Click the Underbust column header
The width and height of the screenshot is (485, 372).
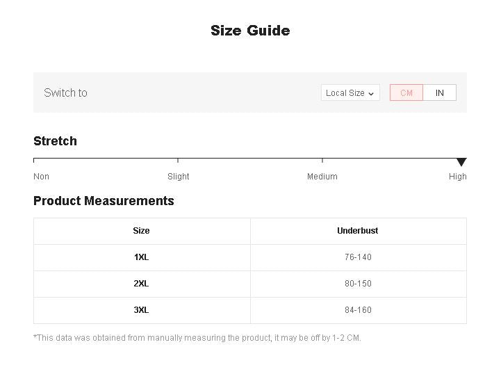[x=358, y=231]
